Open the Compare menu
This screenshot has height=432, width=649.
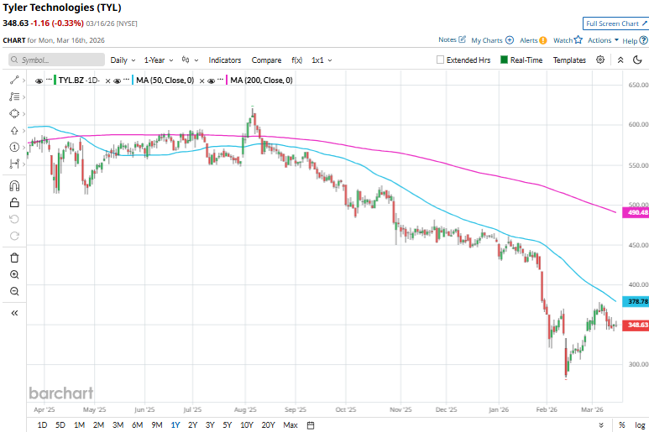pyautogui.click(x=266, y=60)
